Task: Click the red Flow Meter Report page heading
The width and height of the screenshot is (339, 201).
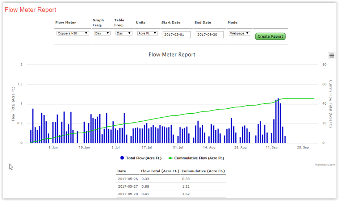Action: (x=30, y=10)
